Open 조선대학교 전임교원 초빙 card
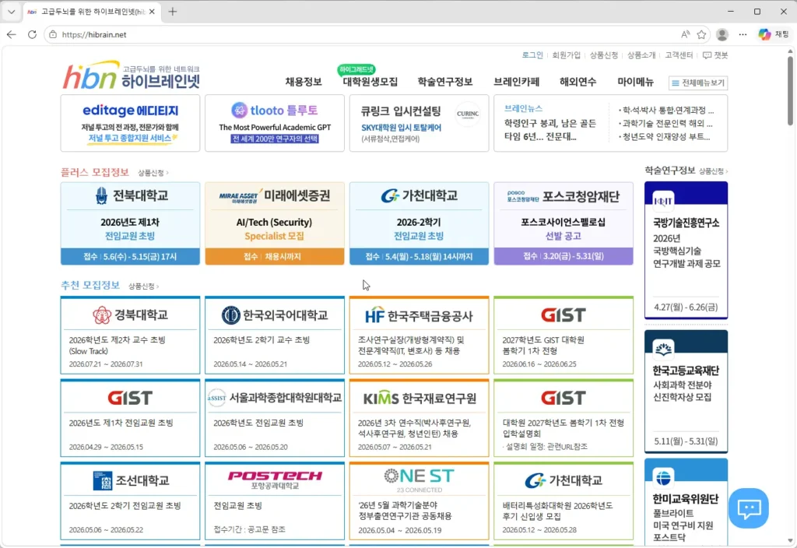This screenshot has height=548, width=797. click(x=130, y=501)
